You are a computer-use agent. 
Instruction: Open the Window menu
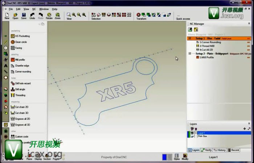click(x=44, y=9)
